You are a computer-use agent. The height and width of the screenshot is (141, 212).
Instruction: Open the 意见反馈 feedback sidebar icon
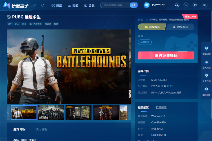coord(206,63)
